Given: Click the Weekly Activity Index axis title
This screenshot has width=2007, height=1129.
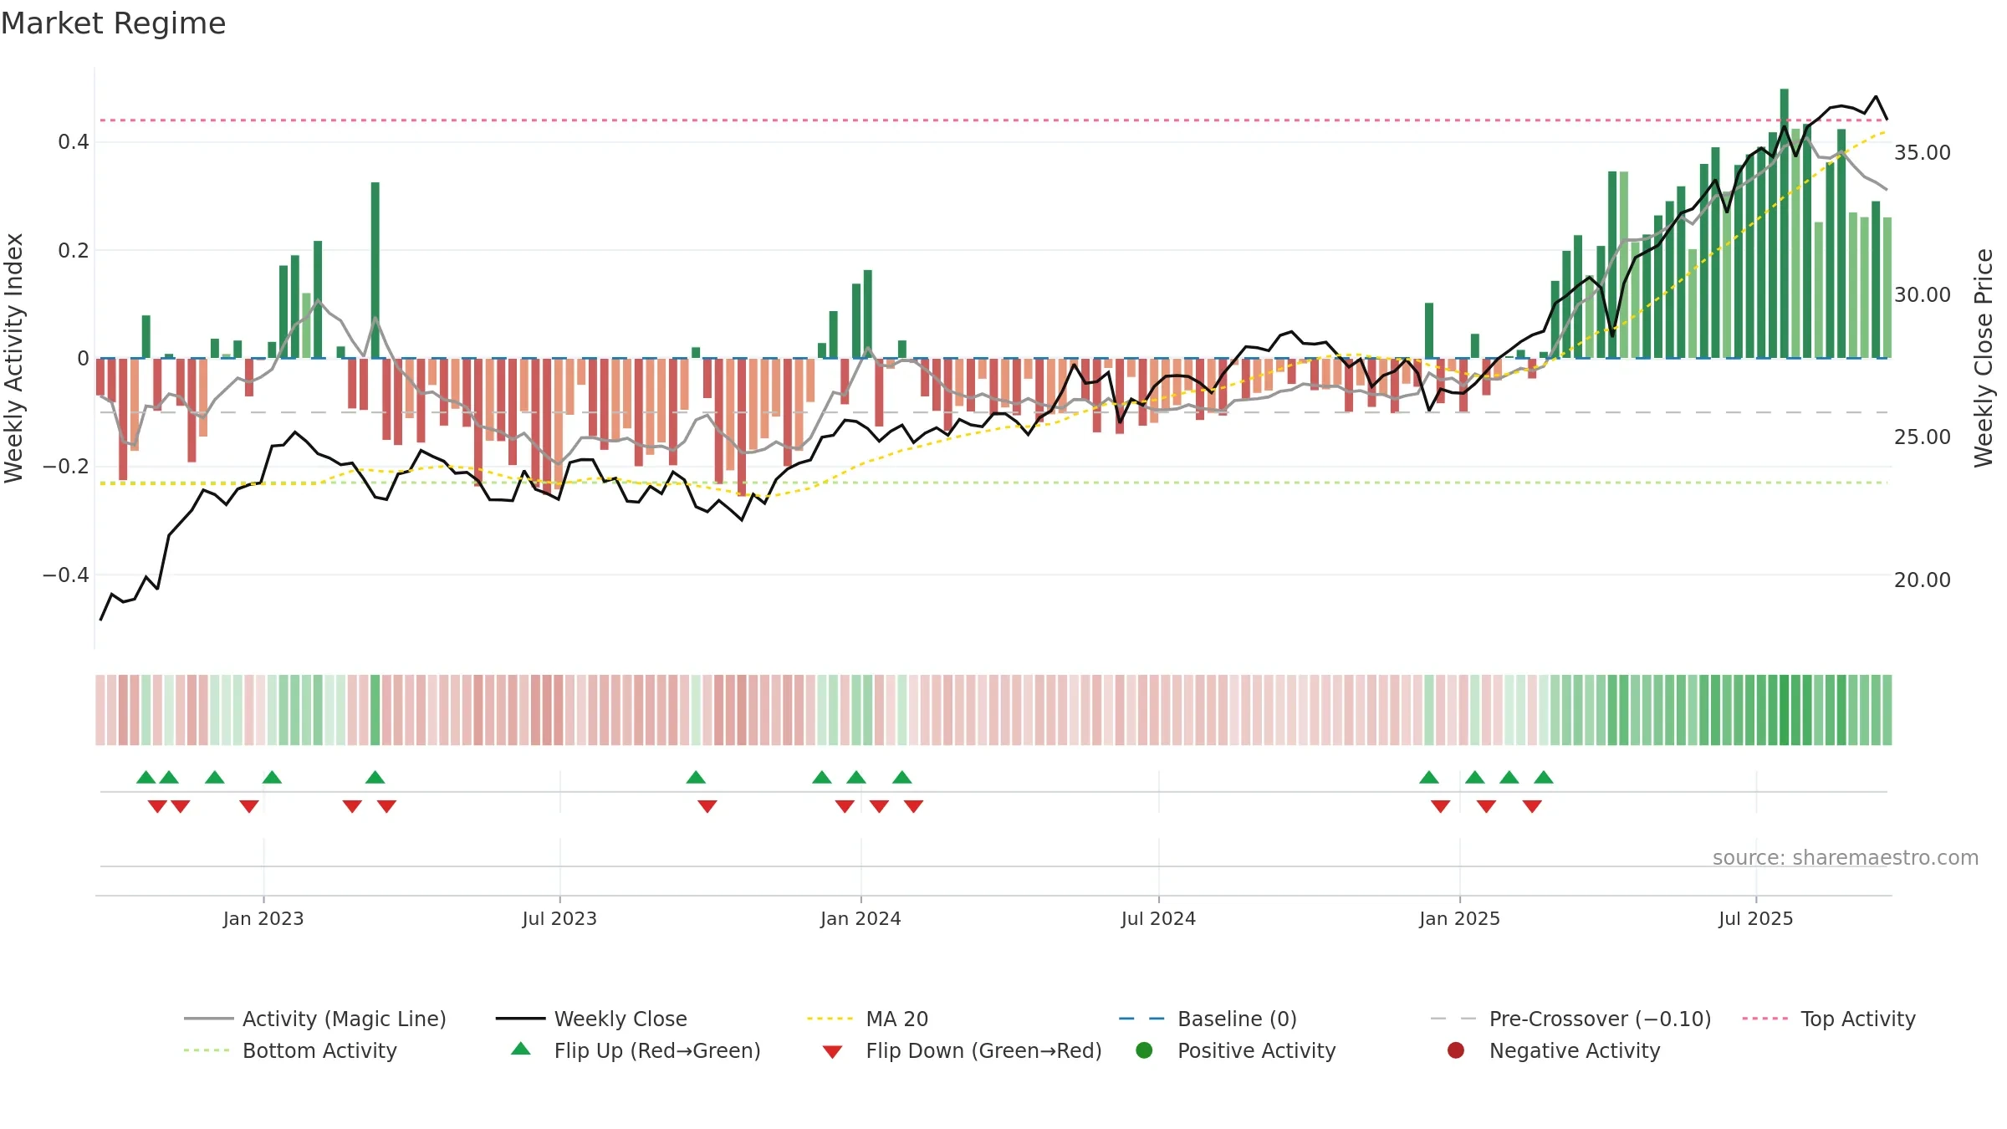Looking at the screenshot, I should [14, 358].
